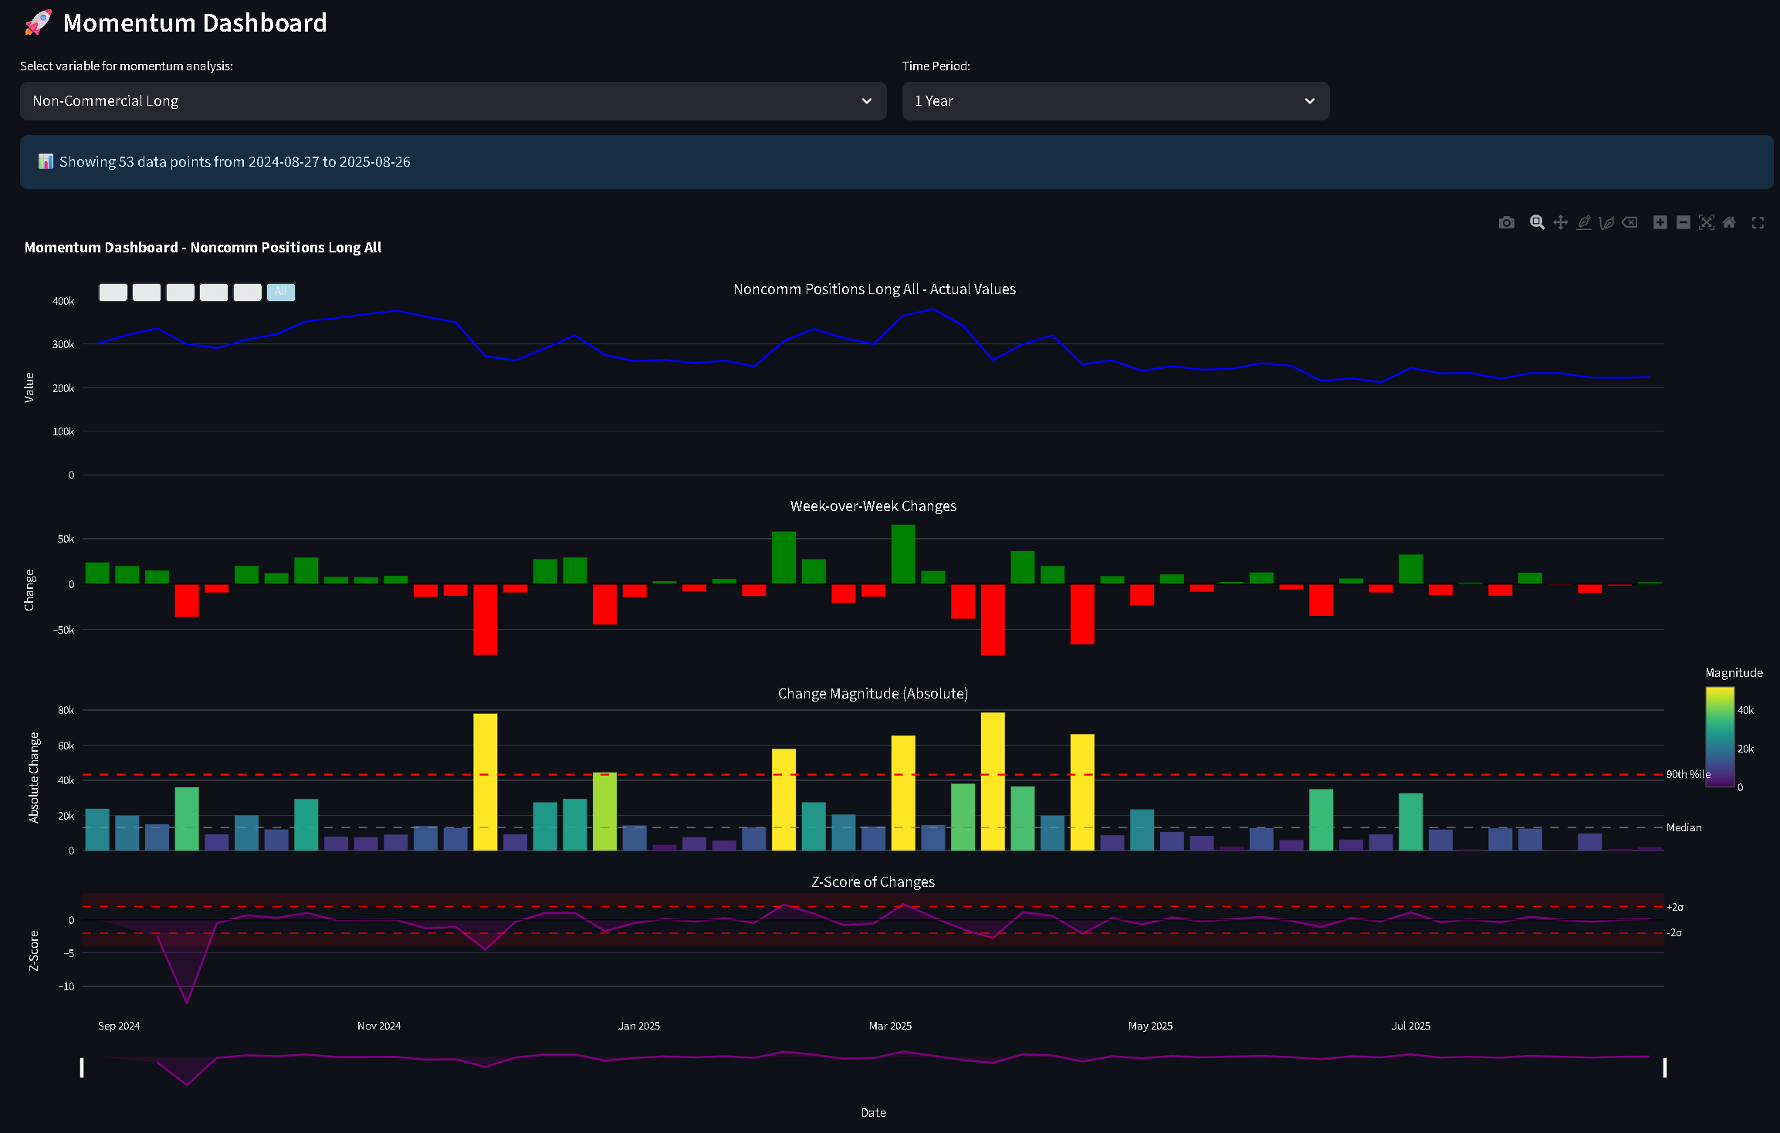Click the Zoom out minus icon

(1683, 223)
